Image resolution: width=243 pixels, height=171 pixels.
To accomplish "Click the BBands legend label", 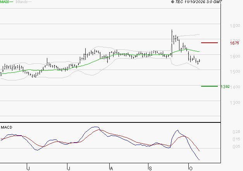I will click(x=22, y=2).
